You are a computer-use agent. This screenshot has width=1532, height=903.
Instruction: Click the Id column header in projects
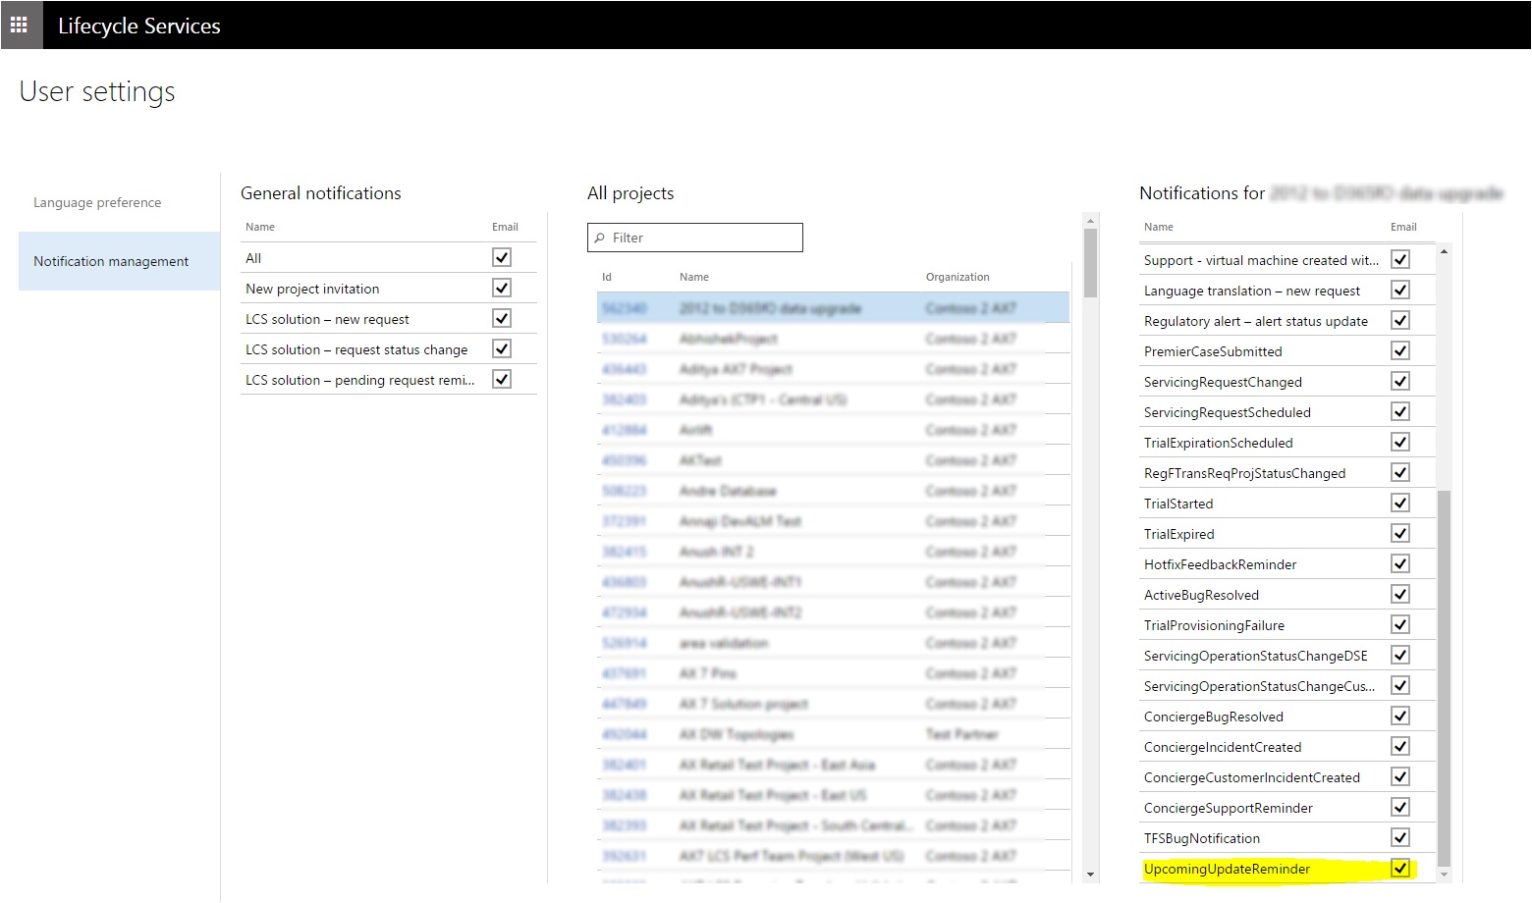607,277
